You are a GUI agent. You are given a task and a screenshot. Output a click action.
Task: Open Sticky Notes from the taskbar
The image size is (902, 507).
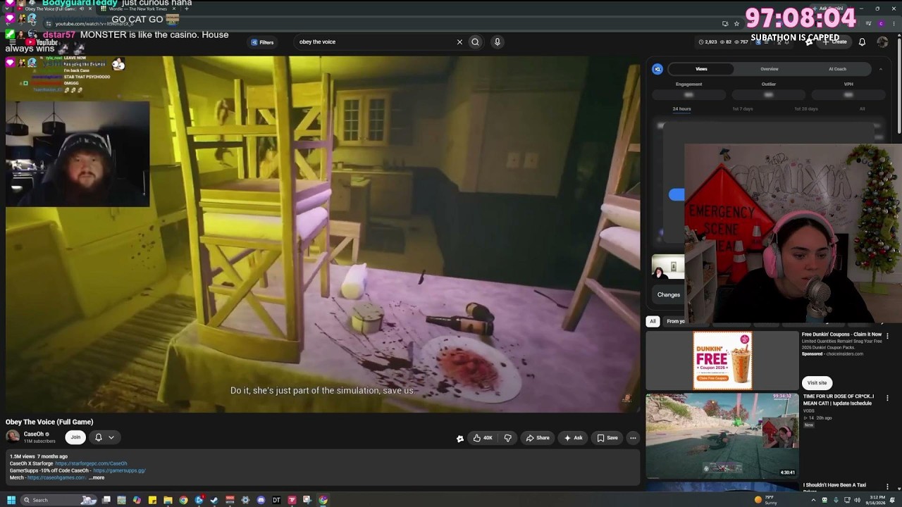[152, 500]
